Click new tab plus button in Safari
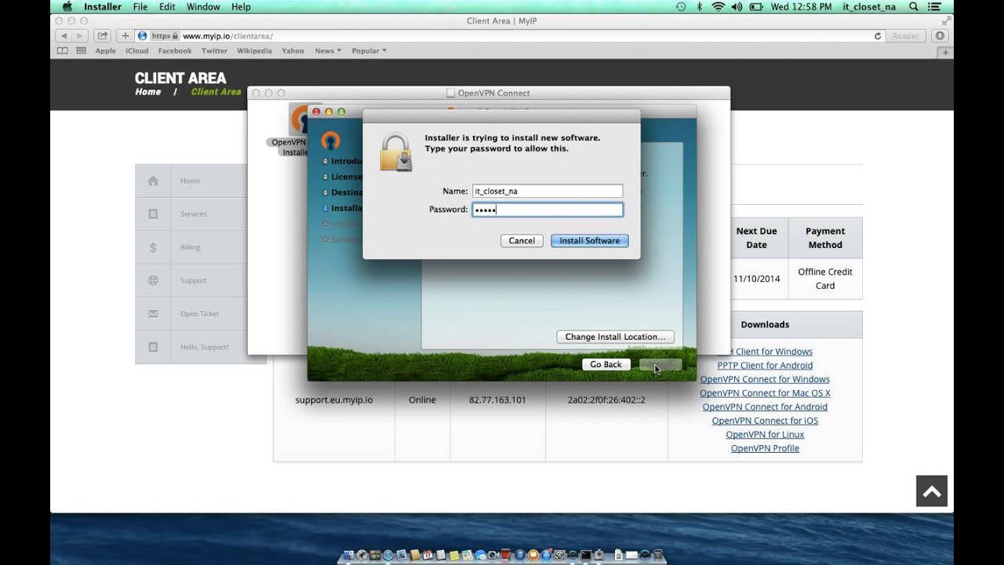 pyautogui.click(x=945, y=53)
